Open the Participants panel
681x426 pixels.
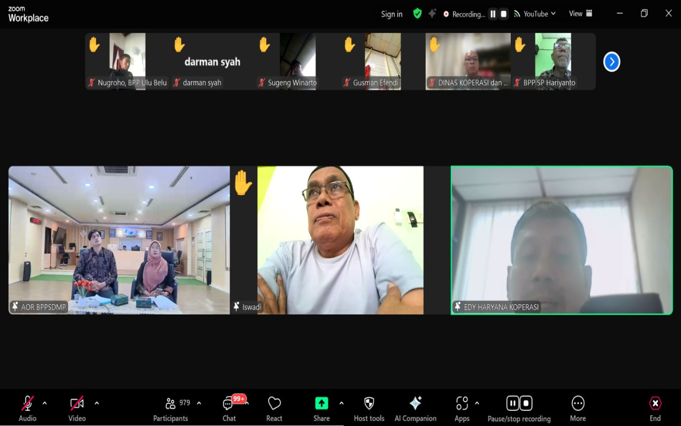tap(171, 408)
